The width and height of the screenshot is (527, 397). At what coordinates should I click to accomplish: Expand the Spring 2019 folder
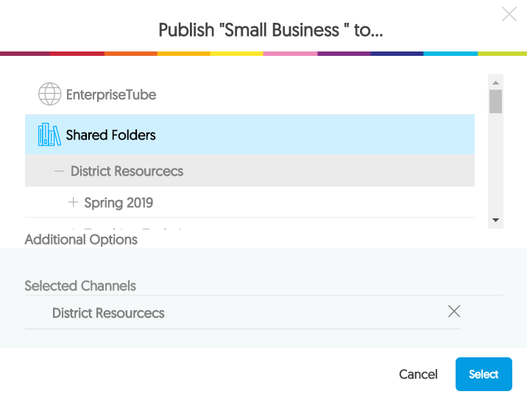73,202
